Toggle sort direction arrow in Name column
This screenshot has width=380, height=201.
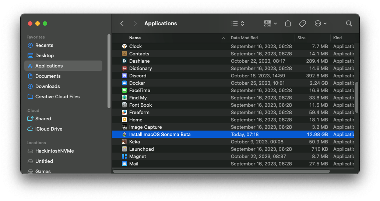[x=223, y=38]
